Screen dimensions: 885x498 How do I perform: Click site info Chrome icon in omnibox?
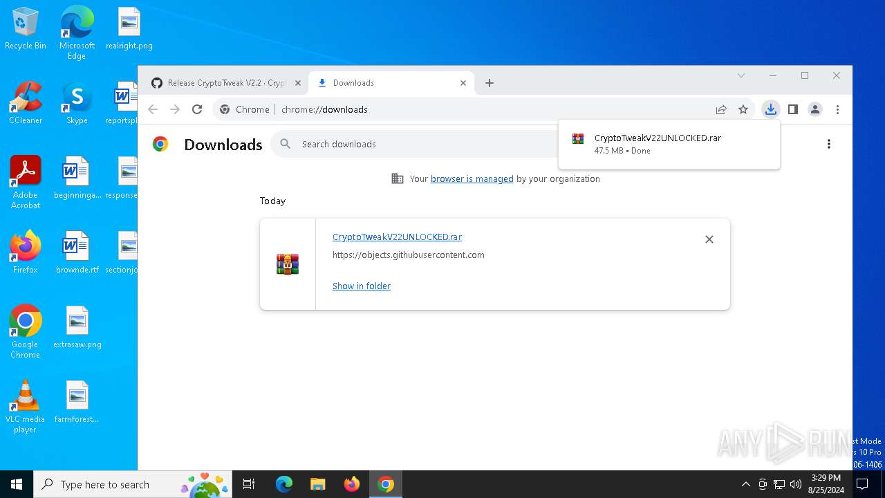(225, 109)
